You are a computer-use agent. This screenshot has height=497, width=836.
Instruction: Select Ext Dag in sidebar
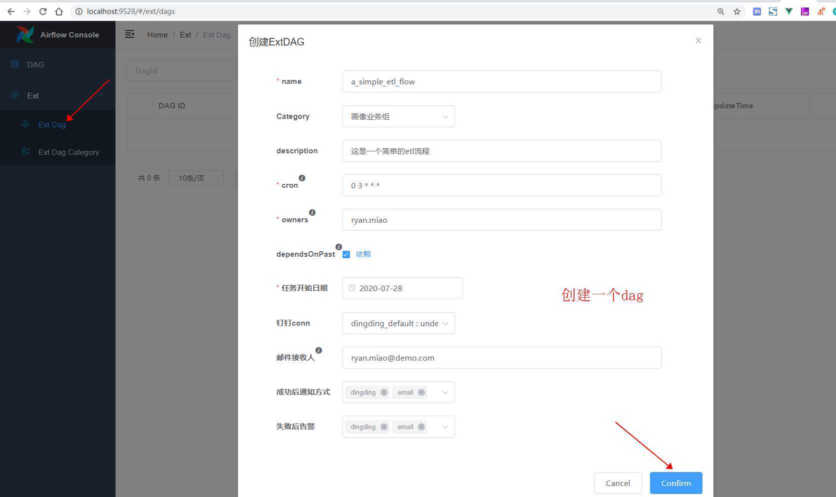click(57, 124)
